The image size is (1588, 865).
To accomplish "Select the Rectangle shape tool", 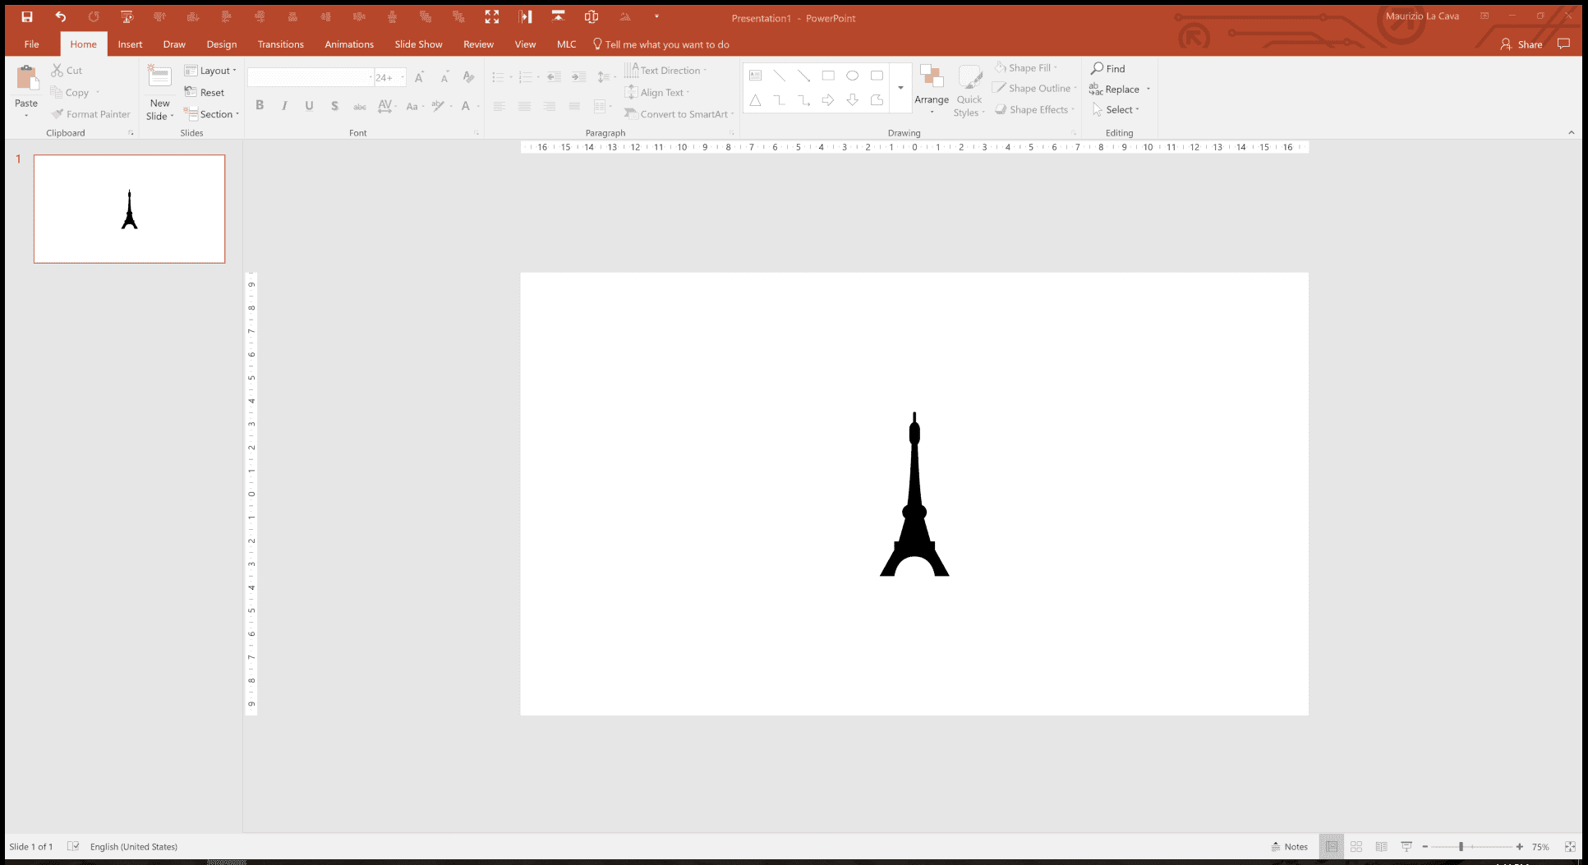I will (x=828, y=75).
